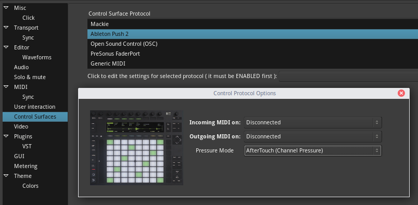Open the Pressure Mode dropdown
The width and height of the screenshot is (418, 205).
tap(313, 150)
